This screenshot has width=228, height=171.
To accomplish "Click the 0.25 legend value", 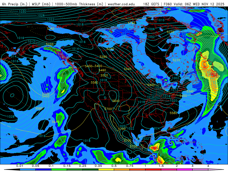I will click(x=83, y=166).
